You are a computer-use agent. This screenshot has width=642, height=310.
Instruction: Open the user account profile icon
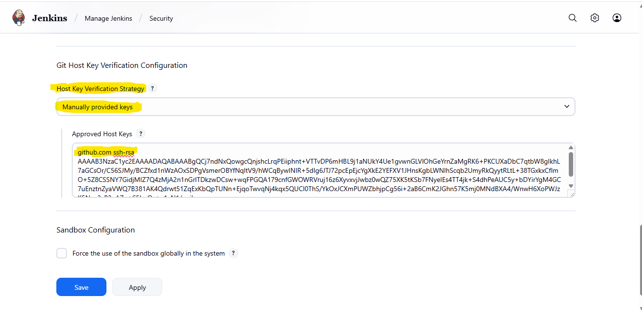point(617,18)
